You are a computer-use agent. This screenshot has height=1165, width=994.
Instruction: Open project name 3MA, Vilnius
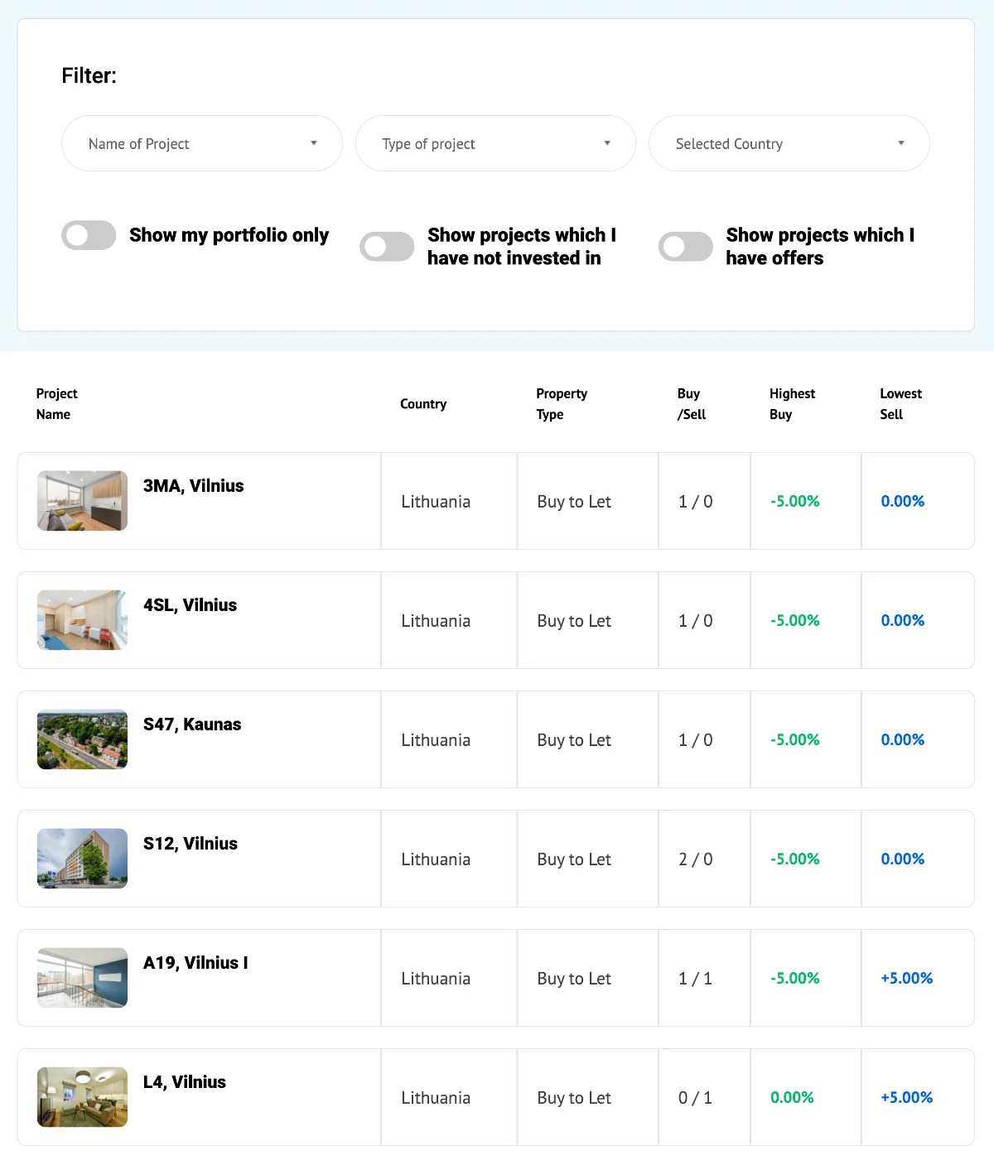[x=194, y=486]
